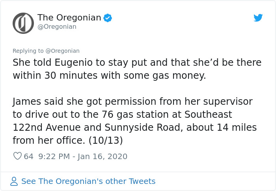Click the paragraph starting with James said
The width and height of the screenshot is (276, 191).
click(x=134, y=121)
